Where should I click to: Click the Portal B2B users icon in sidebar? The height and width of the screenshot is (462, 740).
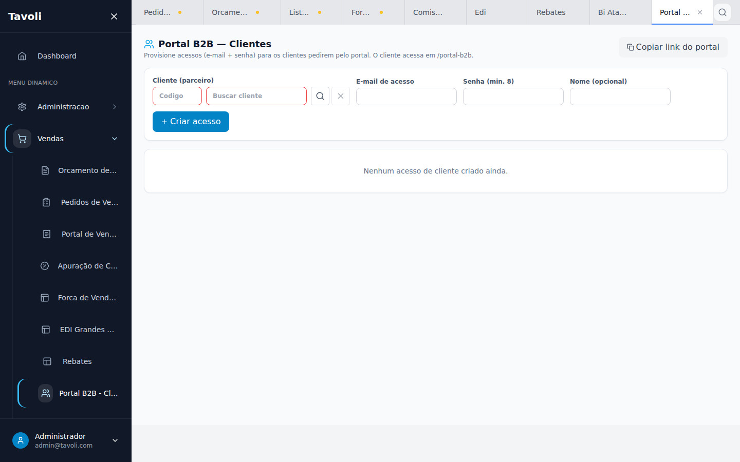(46, 393)
